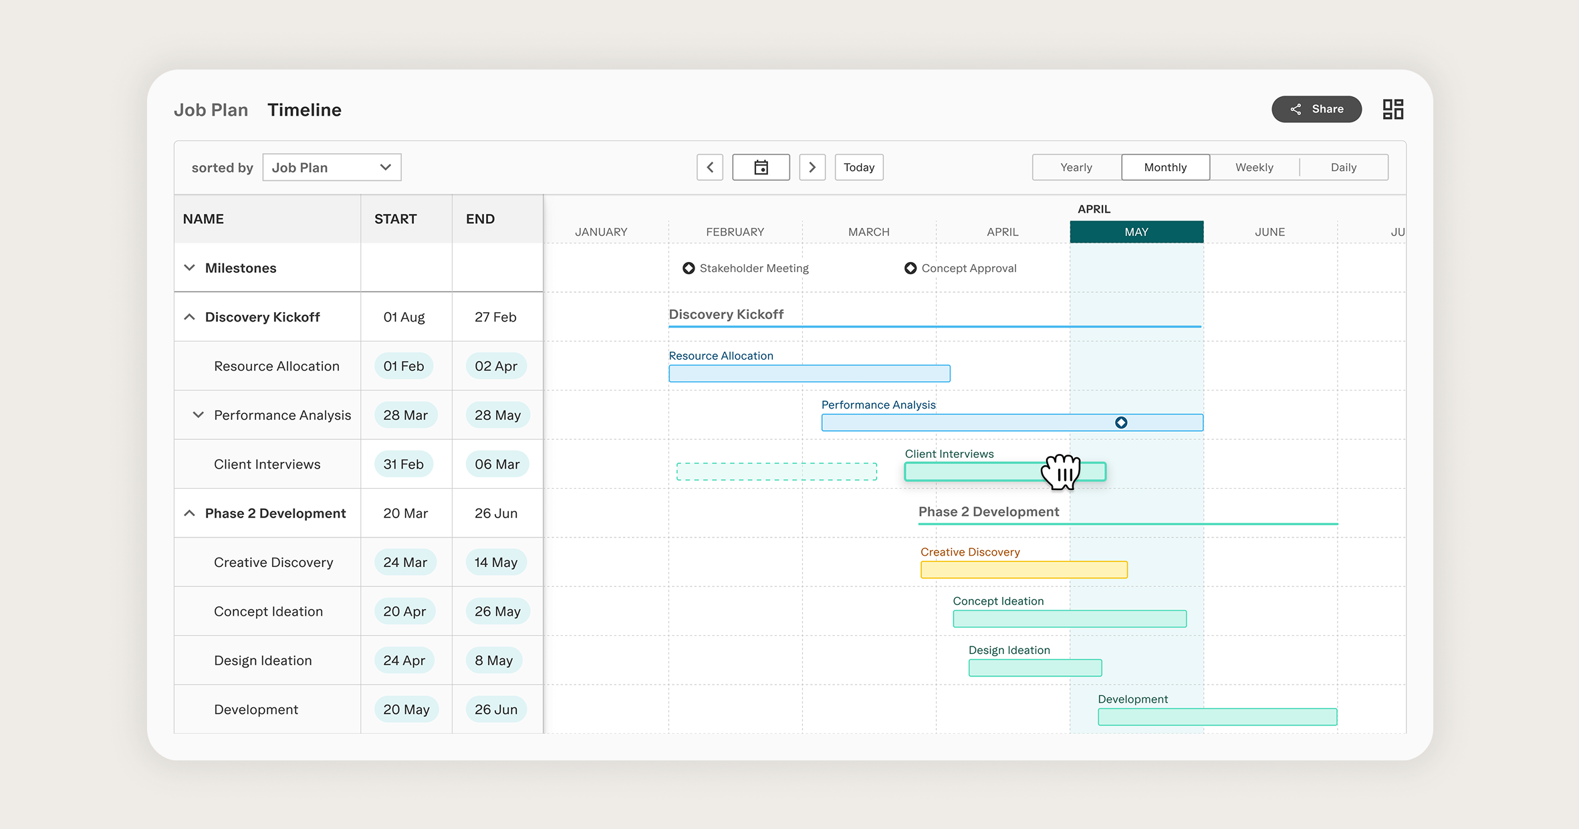Select the Job Plan tab
This screenshot has width=1579, height=829.
point(211,109)
